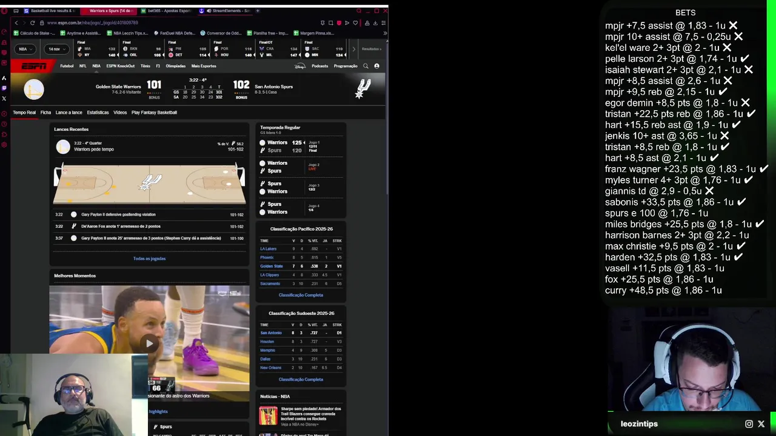776x436 pixels.
Task: Click X icon beside leozintips overlay
Action: pyautogui.click(x=761, y=424)
